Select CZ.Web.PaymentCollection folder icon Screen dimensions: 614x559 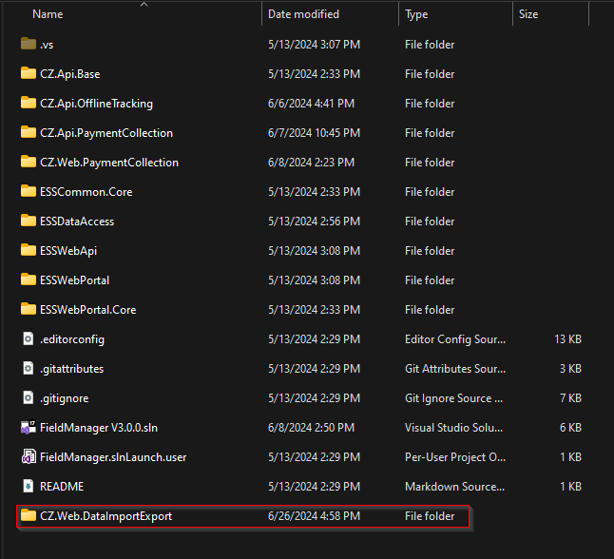29,162
